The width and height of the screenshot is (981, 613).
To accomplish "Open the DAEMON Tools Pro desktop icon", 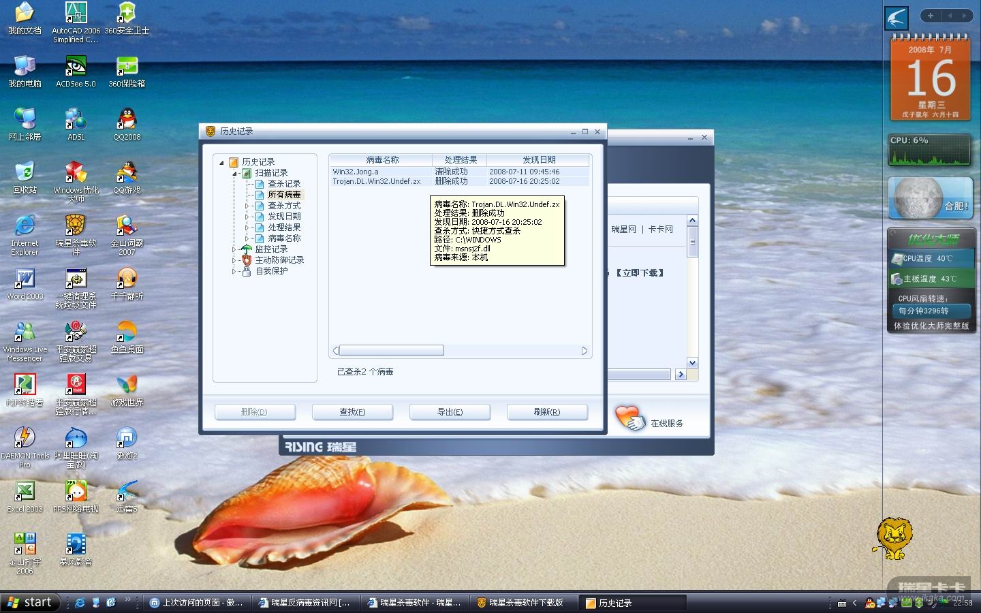I will tap(25, 439).
